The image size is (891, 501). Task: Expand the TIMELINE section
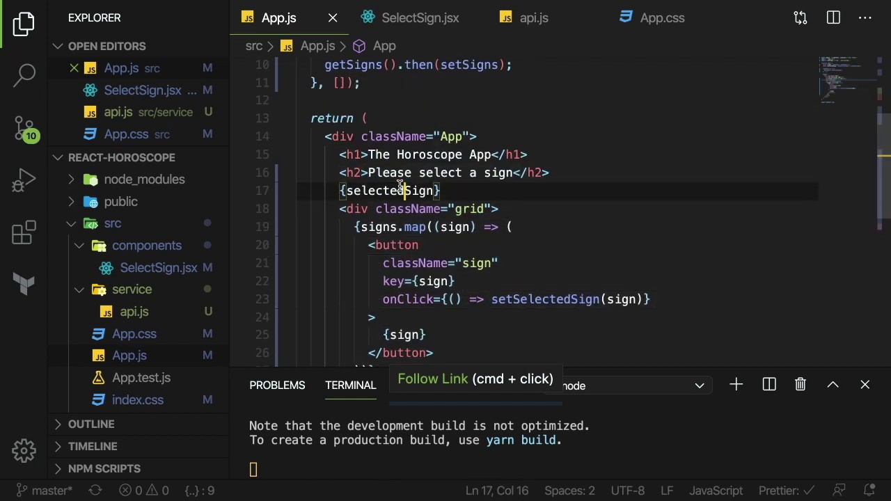click(x=93, y=447)
